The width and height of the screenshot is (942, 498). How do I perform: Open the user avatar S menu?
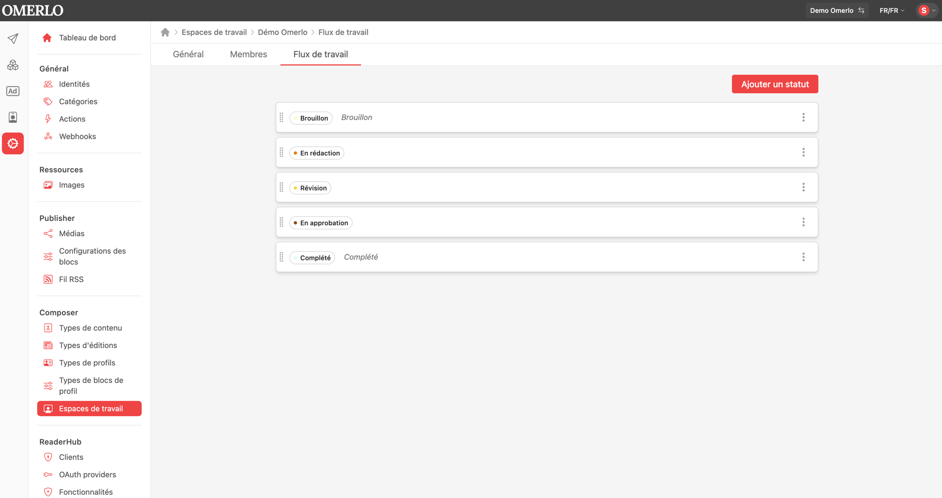(926, 10)
